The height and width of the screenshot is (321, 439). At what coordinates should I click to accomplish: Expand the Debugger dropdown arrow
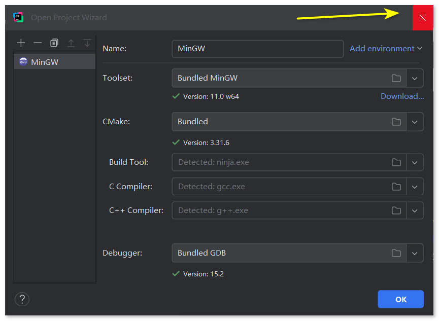coord(415,253)
